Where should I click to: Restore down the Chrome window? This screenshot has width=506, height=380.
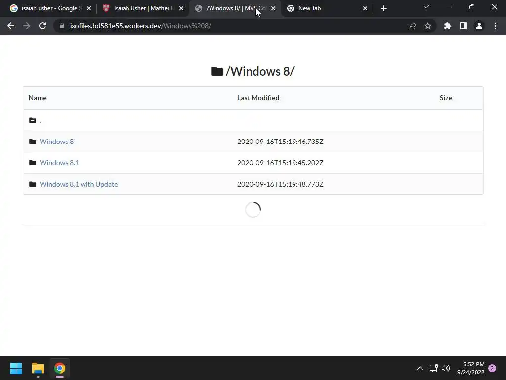point(472,7)
